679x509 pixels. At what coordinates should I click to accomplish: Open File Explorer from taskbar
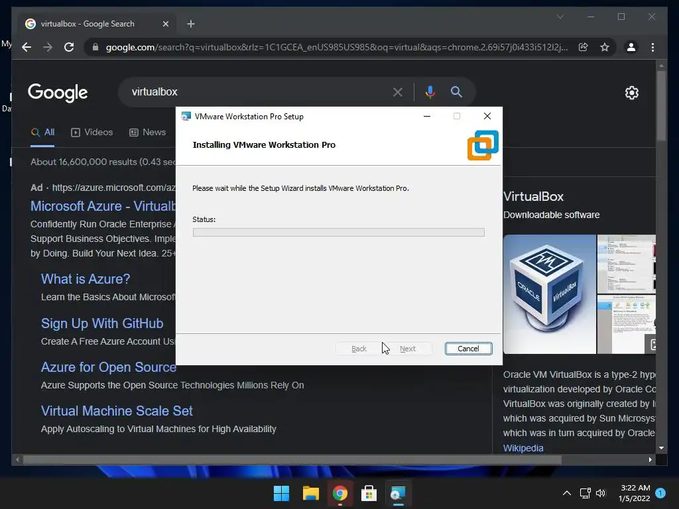(x=310, y=493)
